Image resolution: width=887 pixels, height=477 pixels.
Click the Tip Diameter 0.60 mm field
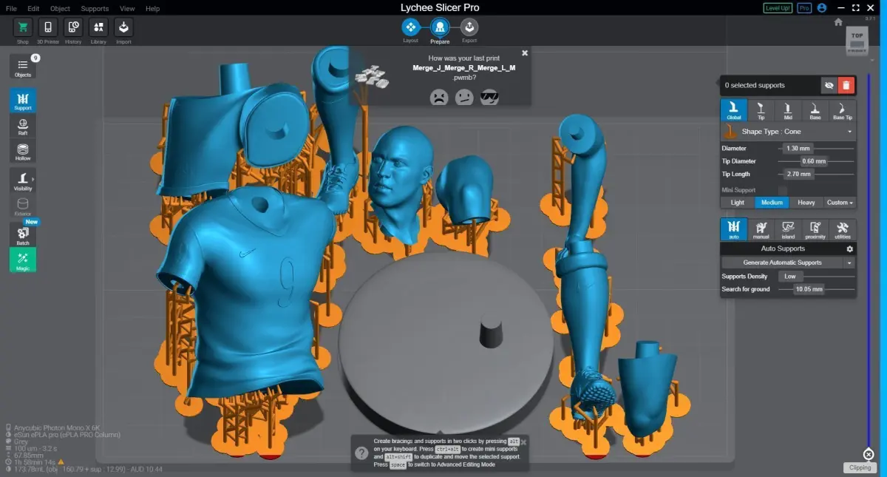click(x=815, y=161)
